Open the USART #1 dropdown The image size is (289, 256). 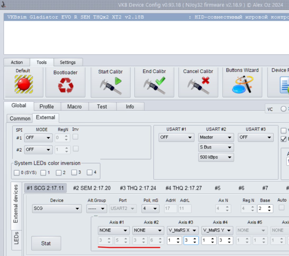pos(176,137)
